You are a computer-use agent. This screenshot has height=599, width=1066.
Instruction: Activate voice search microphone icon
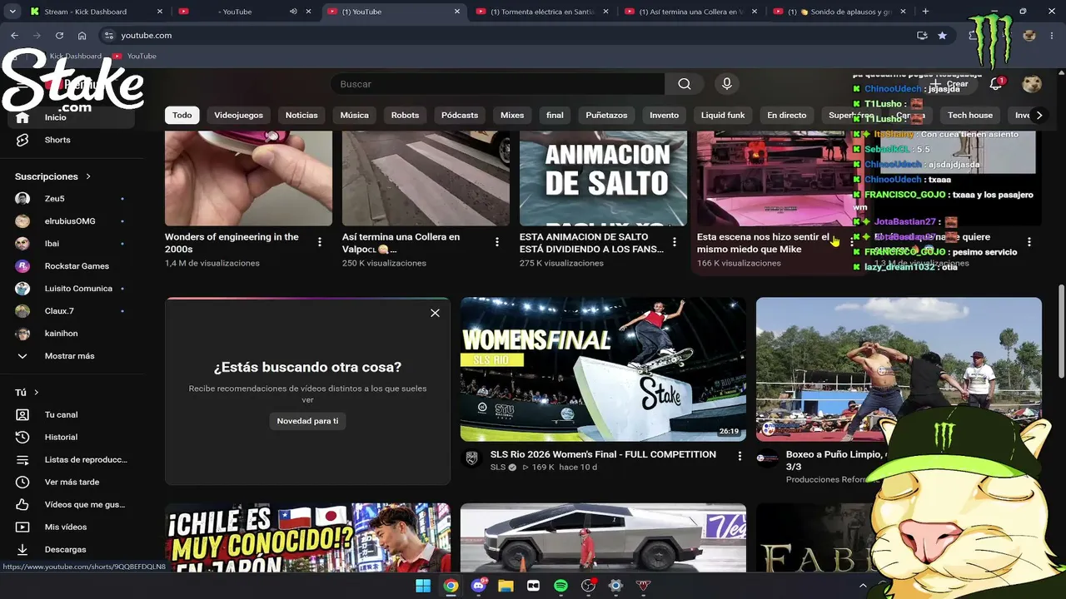click(x=727, y=84)
